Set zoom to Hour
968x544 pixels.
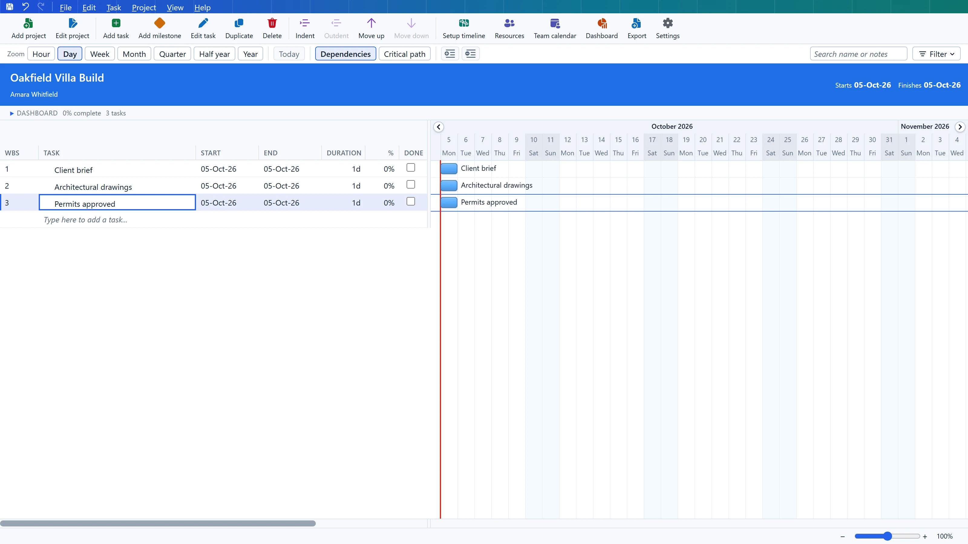(41, 54)
